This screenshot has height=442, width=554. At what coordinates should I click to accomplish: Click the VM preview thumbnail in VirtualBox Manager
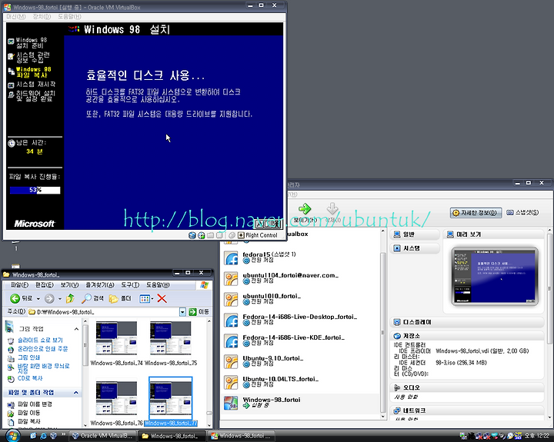point(495,276)
